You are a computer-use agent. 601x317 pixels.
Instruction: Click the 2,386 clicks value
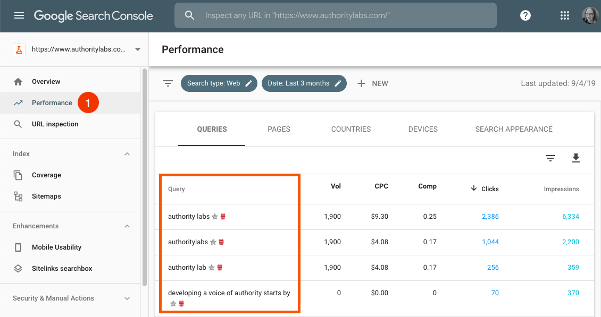point(490,217)
